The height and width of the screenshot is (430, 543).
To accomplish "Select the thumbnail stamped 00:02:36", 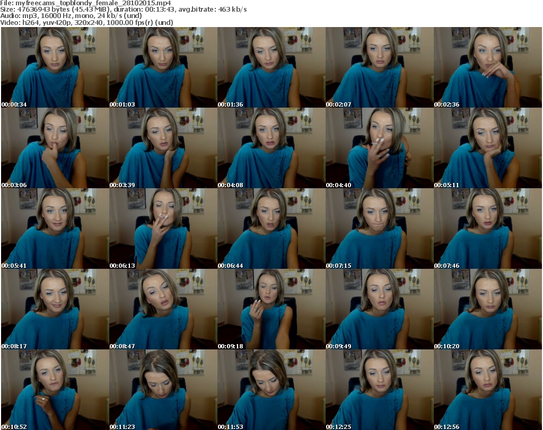I will point(488,67).
